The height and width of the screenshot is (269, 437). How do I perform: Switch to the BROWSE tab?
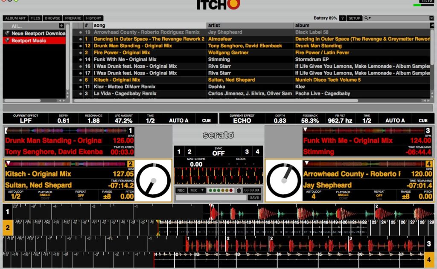tap(52, 18)
